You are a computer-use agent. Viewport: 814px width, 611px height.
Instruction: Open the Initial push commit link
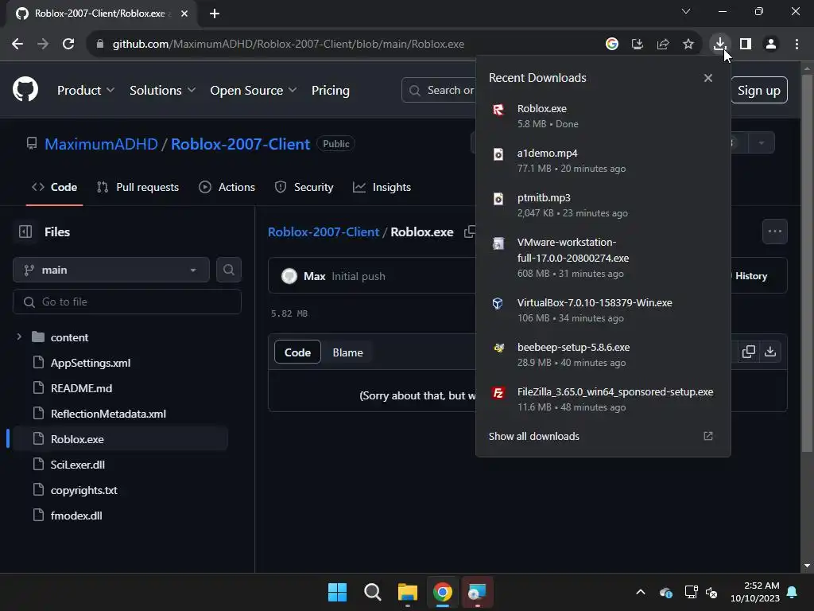tap(359, 276)
